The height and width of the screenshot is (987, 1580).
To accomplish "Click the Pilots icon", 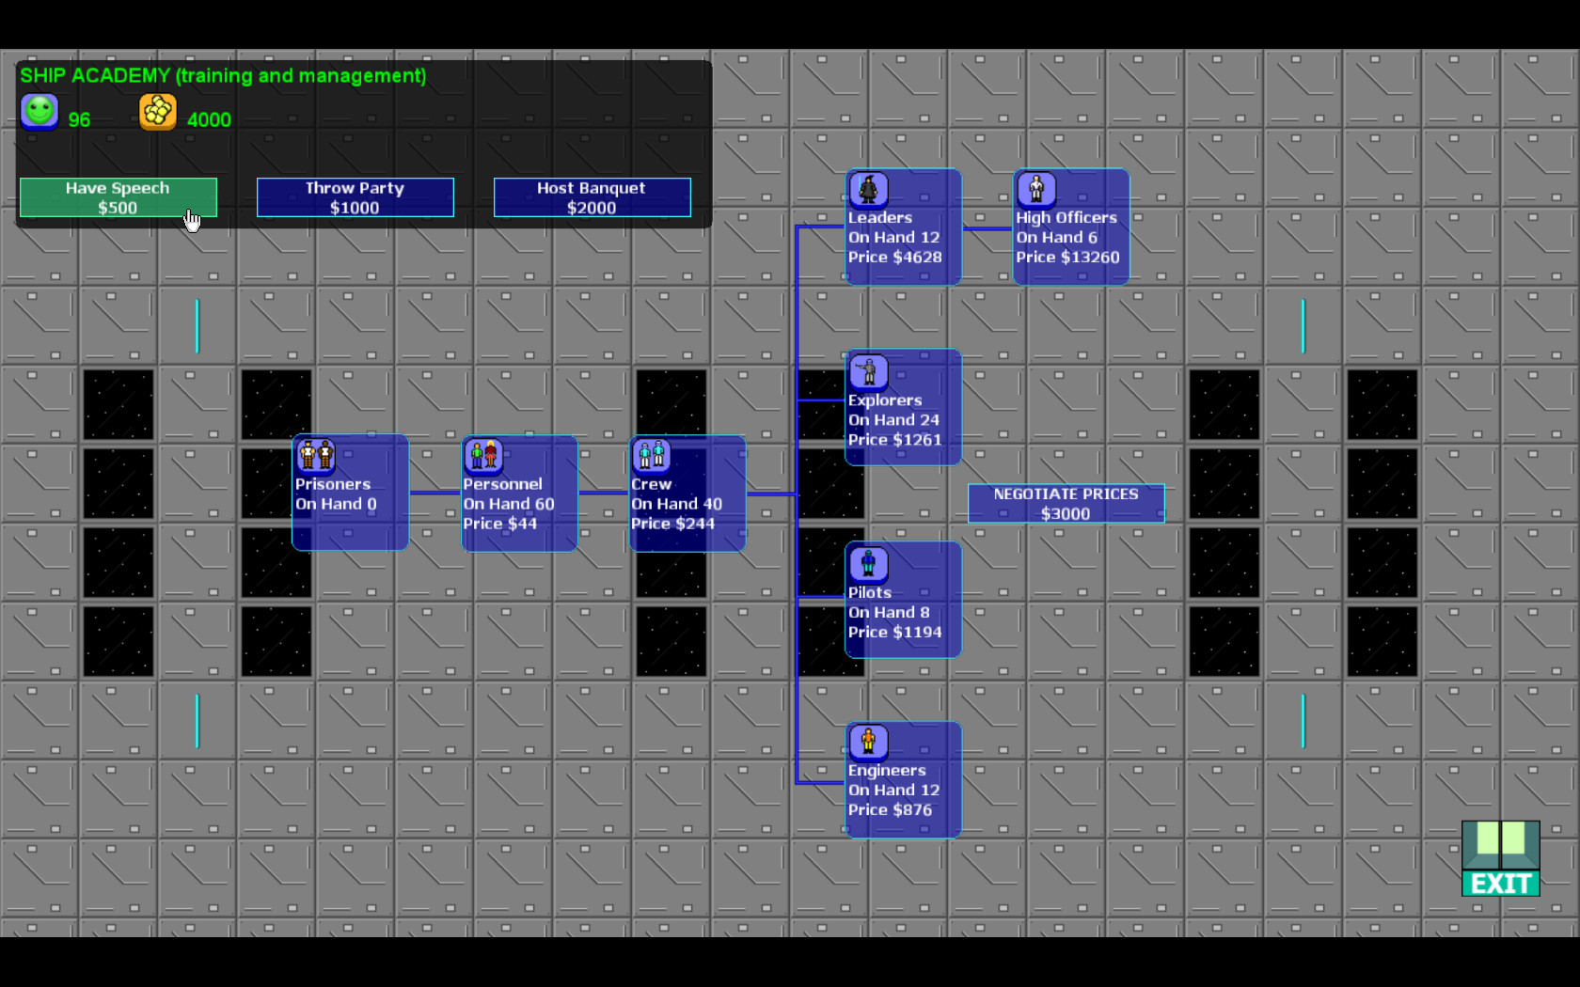I will [869, 564].
